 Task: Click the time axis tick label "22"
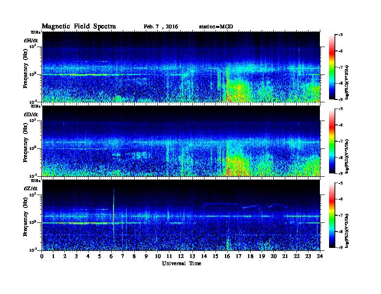coord(297,257)
